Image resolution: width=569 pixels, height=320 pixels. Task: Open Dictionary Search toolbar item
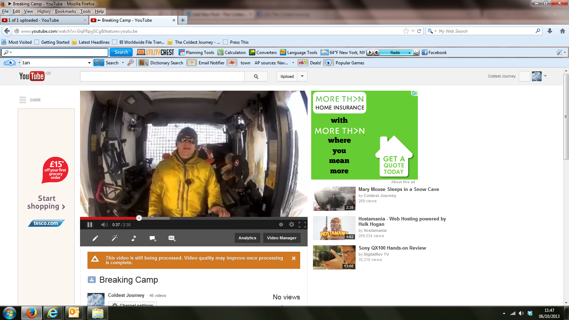coord(161,63)
